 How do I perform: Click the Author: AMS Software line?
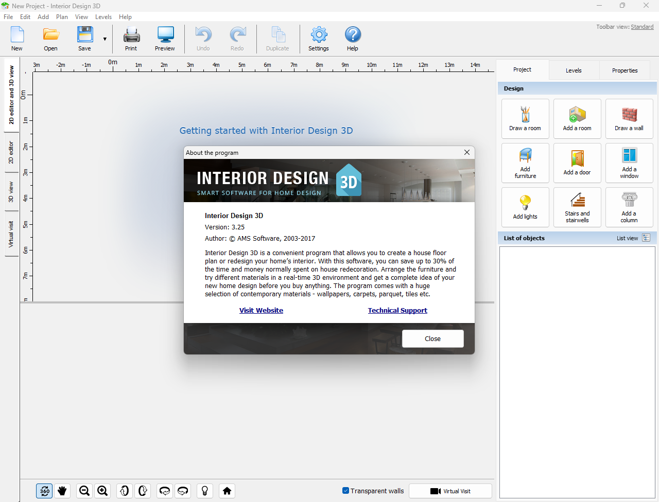tap(260, 239)
